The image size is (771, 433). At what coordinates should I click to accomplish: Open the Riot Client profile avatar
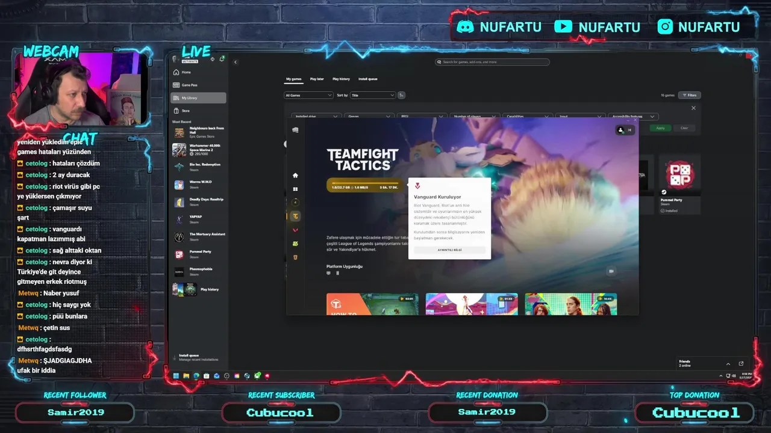pos(620,130)
